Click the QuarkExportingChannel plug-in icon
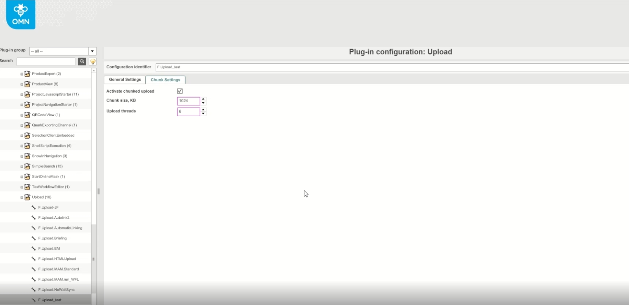 27,125
